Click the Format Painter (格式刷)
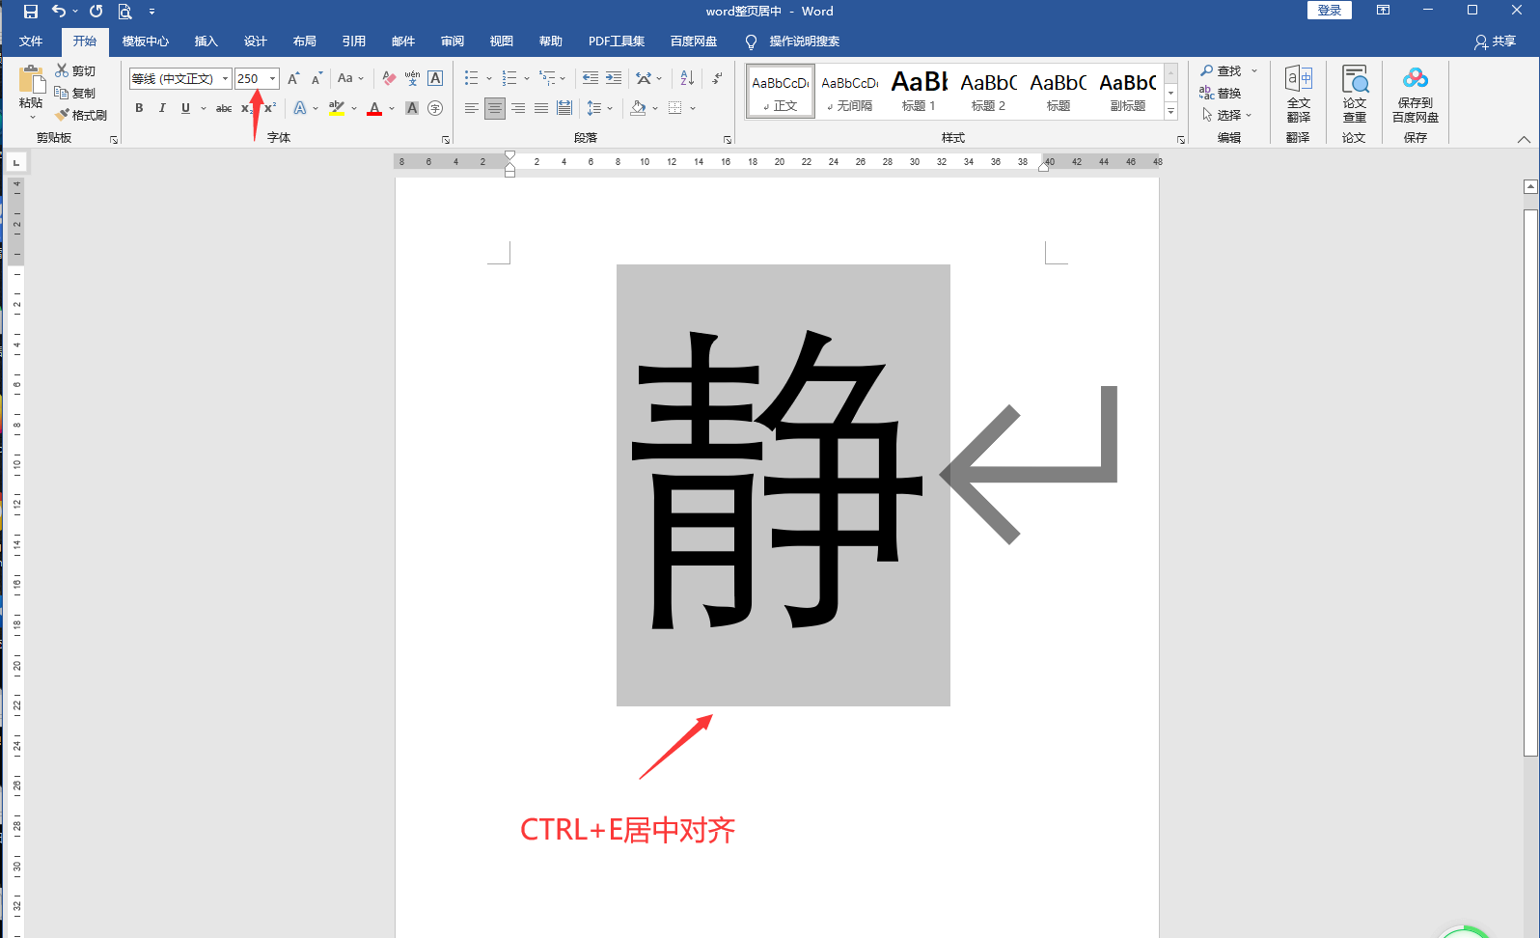This screenshot has width=1540, height=938. pyautogui.click(x=81, y=116)
